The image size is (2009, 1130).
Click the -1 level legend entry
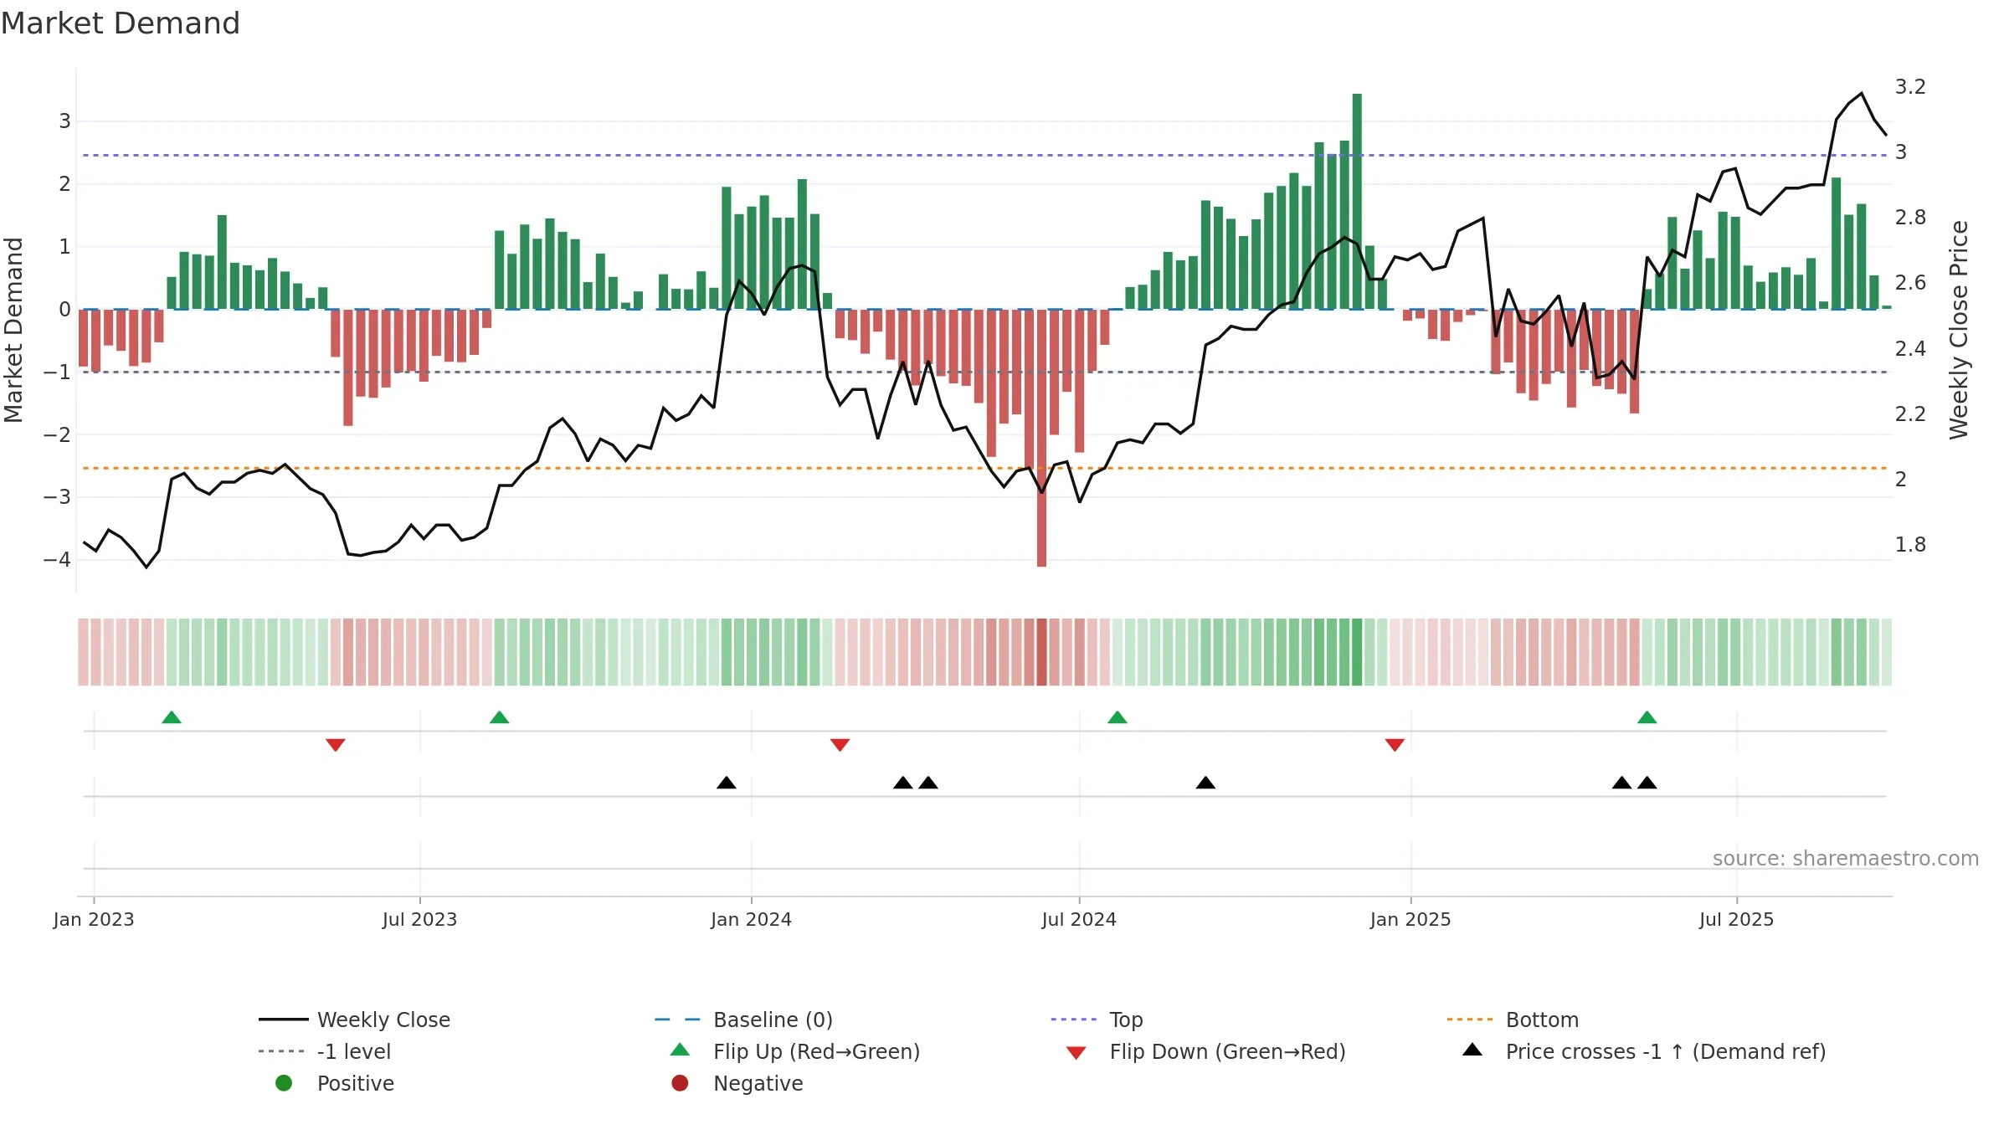click(325, 1051)
